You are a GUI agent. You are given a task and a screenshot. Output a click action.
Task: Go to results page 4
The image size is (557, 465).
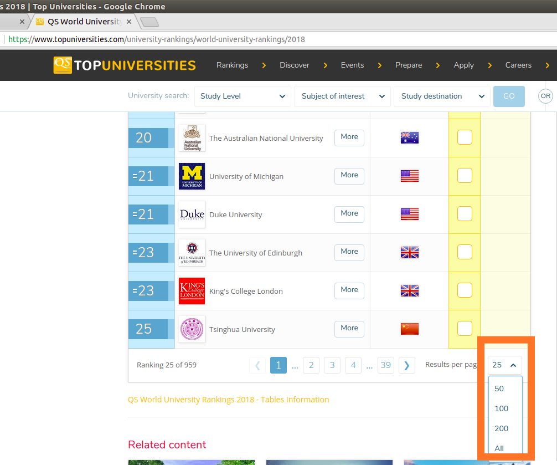tap(353, 365)
